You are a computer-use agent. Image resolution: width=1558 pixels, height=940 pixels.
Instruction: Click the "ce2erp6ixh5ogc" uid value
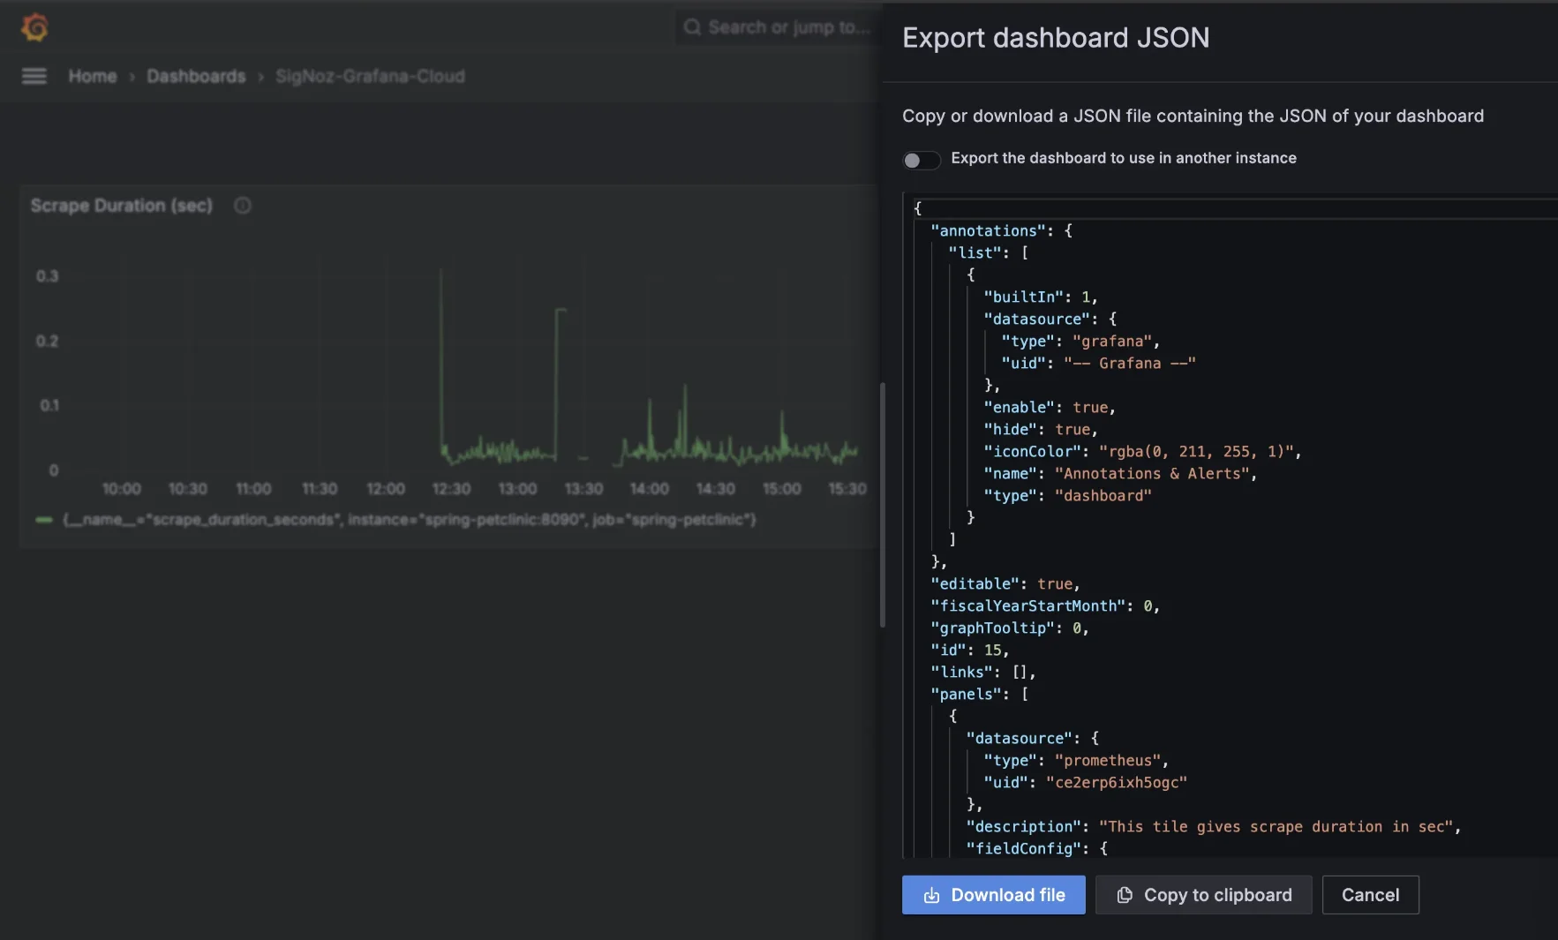point(1117,782)
